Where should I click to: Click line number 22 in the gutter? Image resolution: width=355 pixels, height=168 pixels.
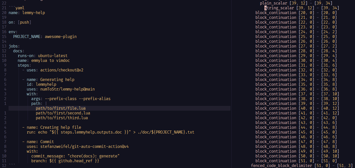4,3
